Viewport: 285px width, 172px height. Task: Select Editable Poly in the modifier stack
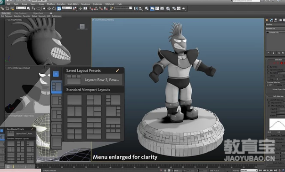pos(274,32)
